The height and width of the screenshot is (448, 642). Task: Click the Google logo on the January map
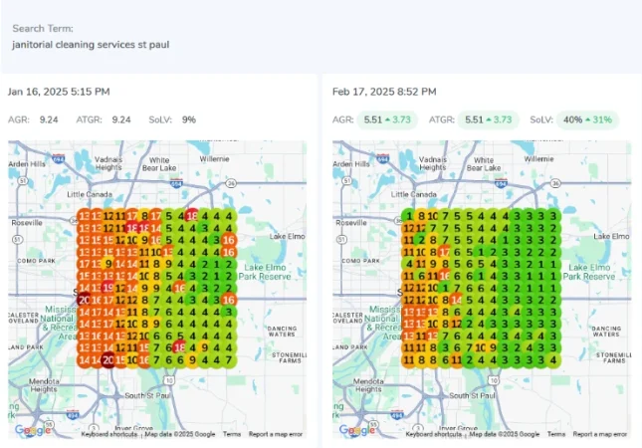pyautogui.click(x=34, y=430)
